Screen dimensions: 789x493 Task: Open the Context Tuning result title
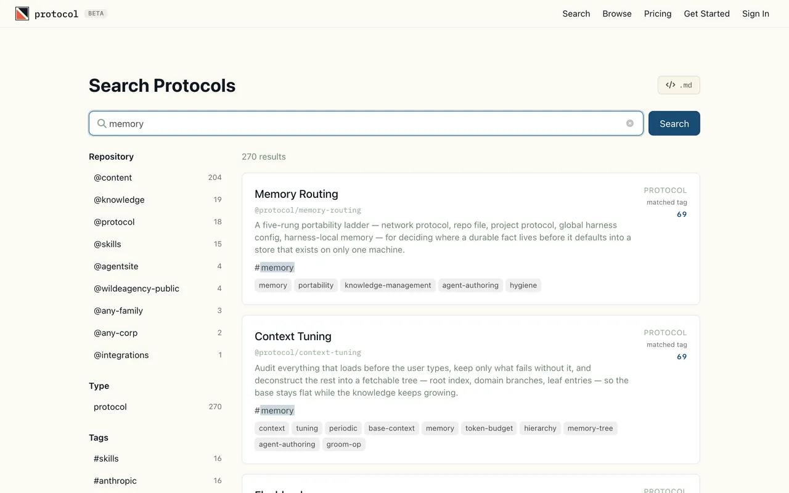click(x=293, y=336)
